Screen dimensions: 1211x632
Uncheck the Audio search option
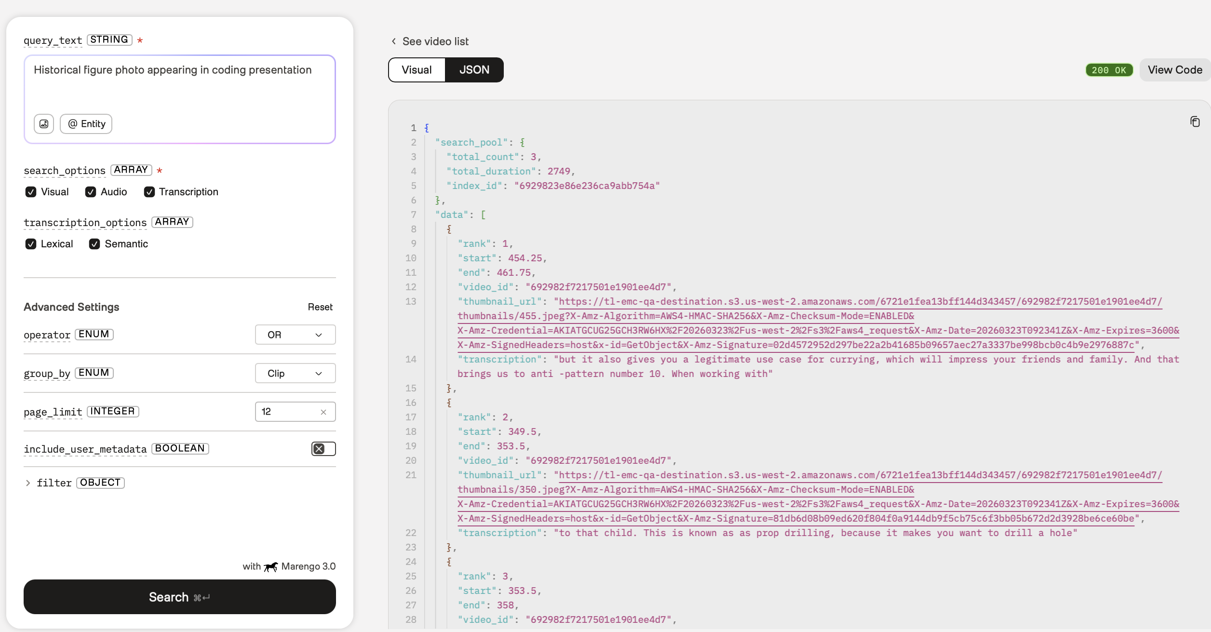pos(91,192)
